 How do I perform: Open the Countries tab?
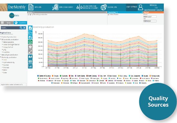(x=20, y=23)
